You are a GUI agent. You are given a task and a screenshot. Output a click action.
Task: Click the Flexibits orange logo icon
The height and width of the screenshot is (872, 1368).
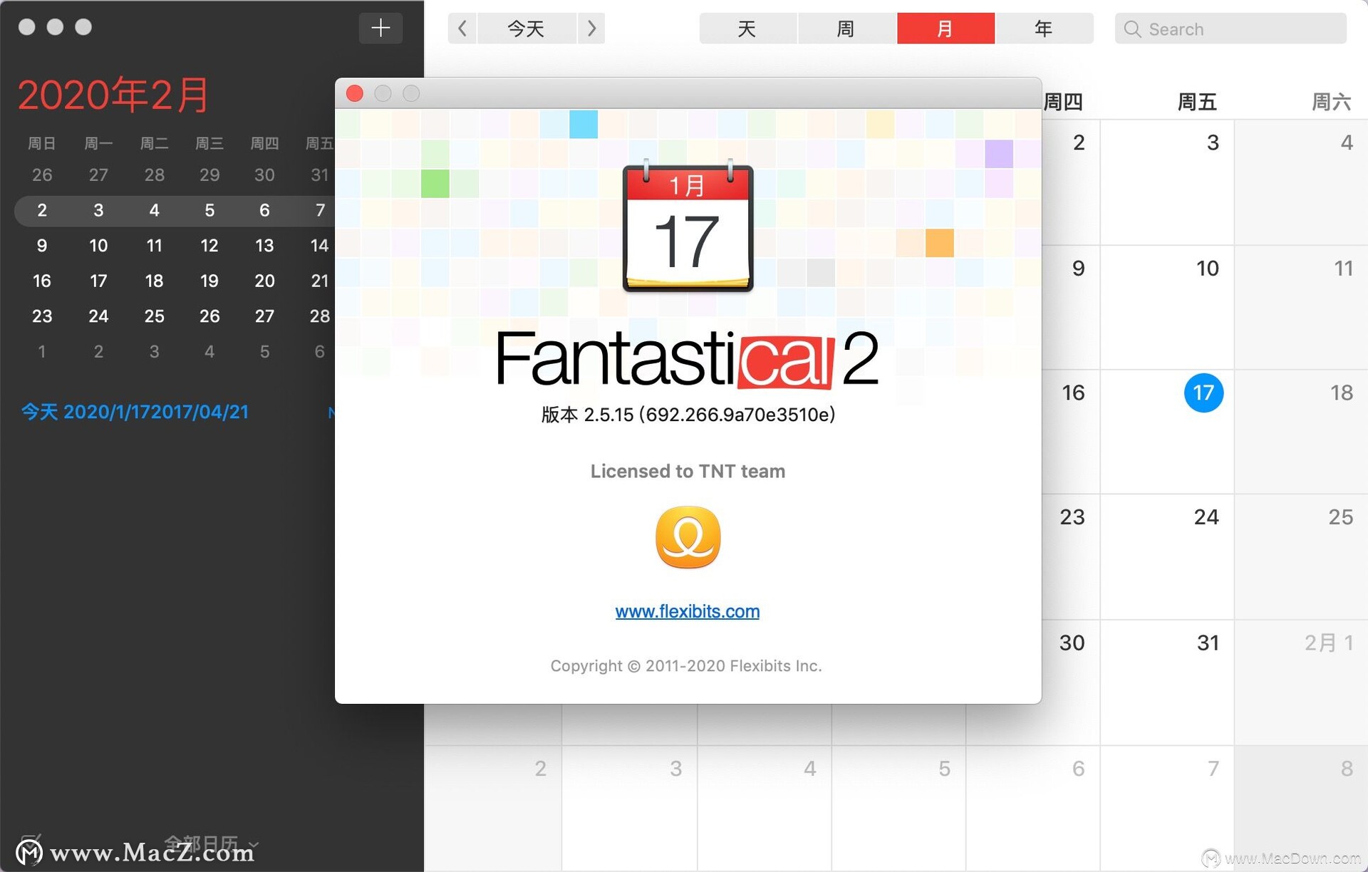tap(688, 537)
